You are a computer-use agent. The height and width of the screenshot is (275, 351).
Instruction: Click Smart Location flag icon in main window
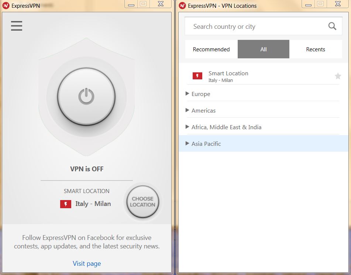click(x=66, y=204)
